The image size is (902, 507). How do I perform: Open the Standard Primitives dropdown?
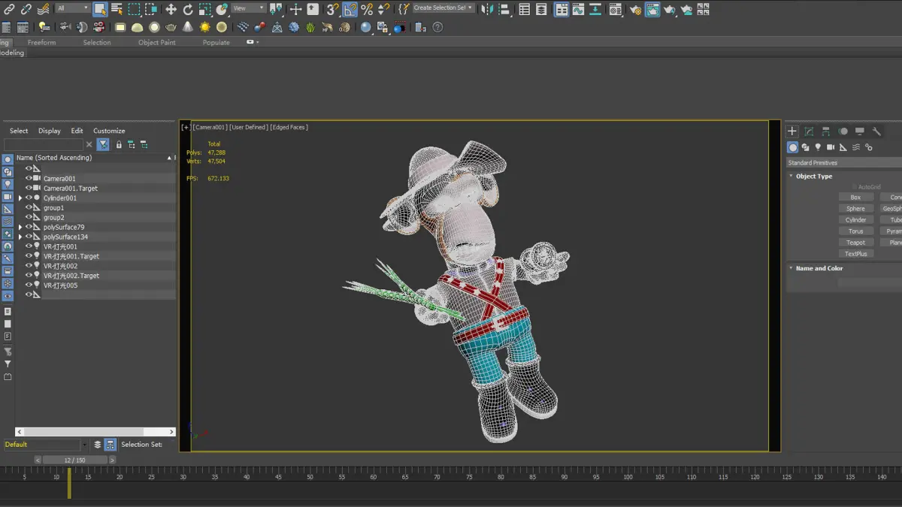tap(844, 163)
